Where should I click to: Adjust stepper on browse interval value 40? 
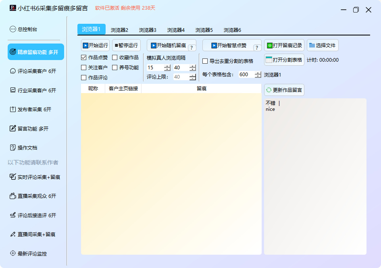[x=193, y=68]
